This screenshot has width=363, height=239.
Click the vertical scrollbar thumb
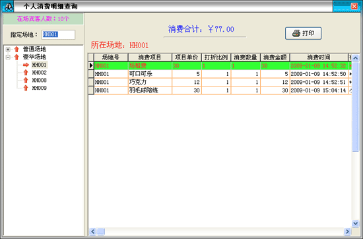(x=355, y=106)
